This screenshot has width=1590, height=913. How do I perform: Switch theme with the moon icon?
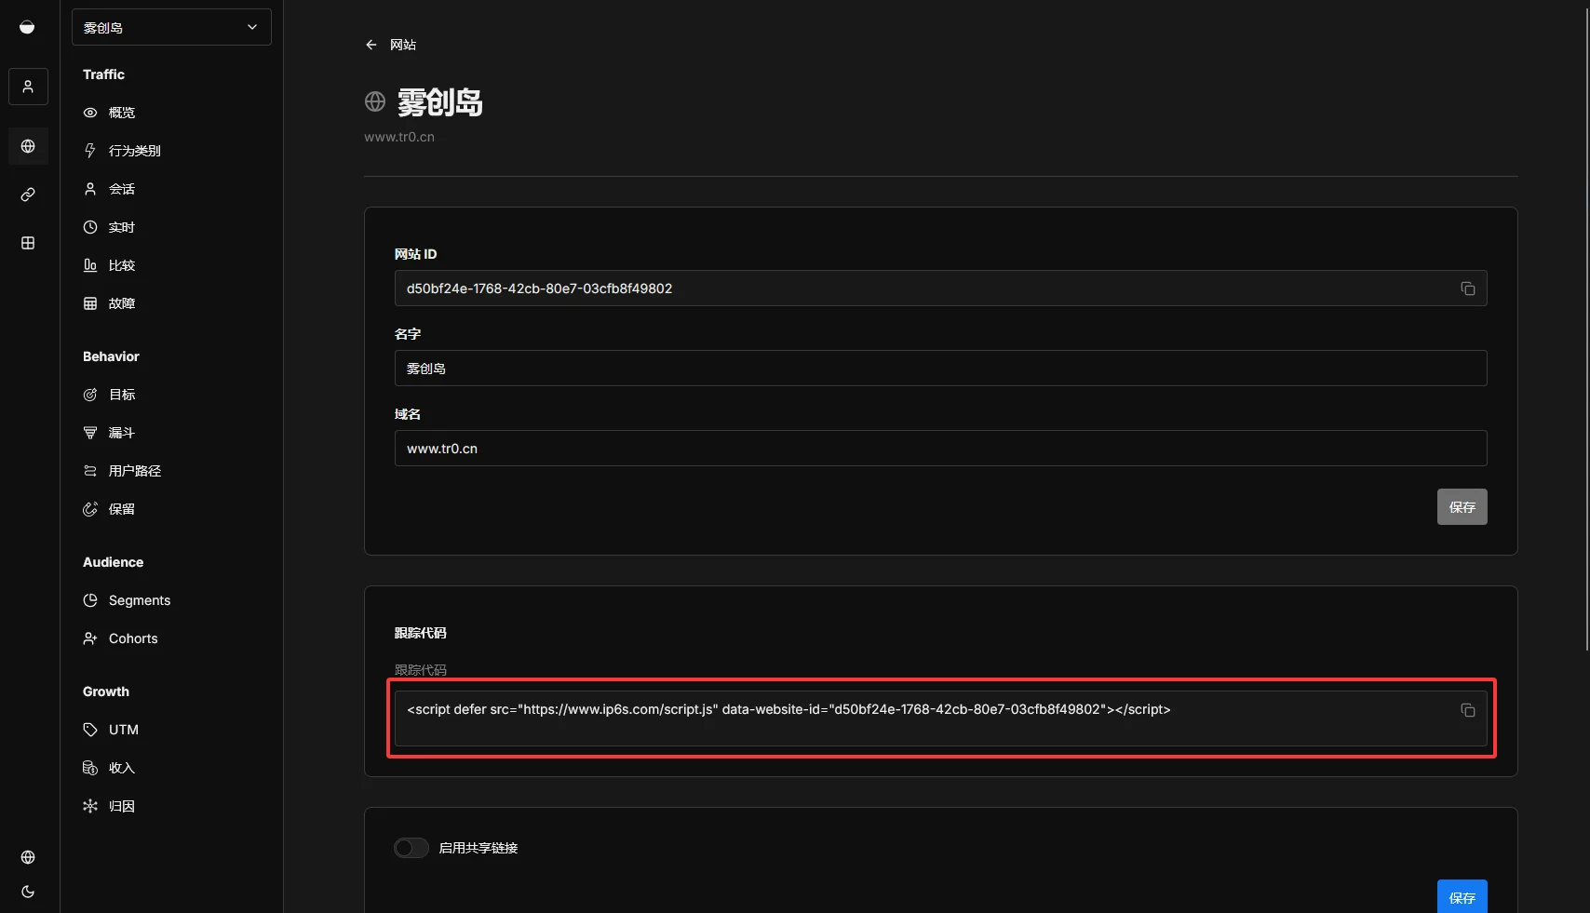(28, 892)
